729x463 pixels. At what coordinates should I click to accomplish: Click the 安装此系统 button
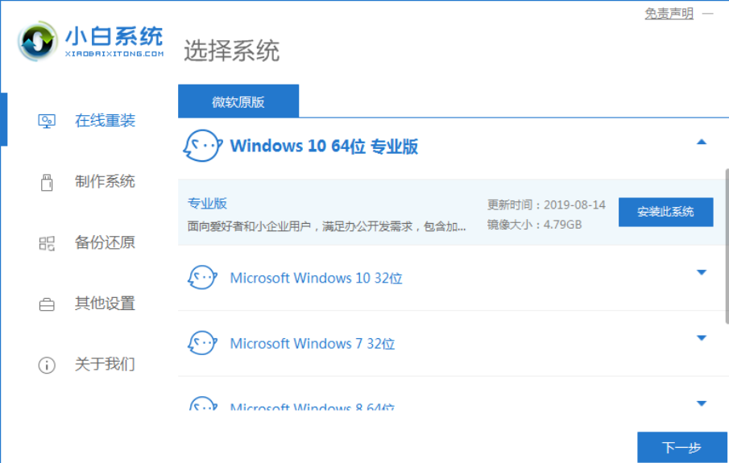pos(665,212)
